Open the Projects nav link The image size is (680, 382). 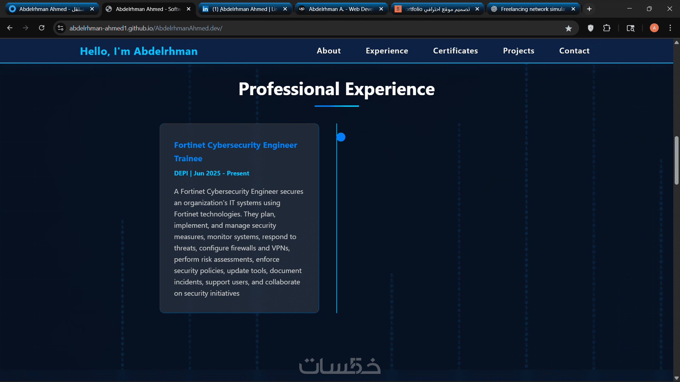click(518, 51)
